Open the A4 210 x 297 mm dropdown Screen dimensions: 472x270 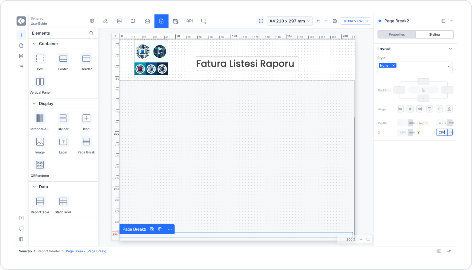(x=290, y=21)
